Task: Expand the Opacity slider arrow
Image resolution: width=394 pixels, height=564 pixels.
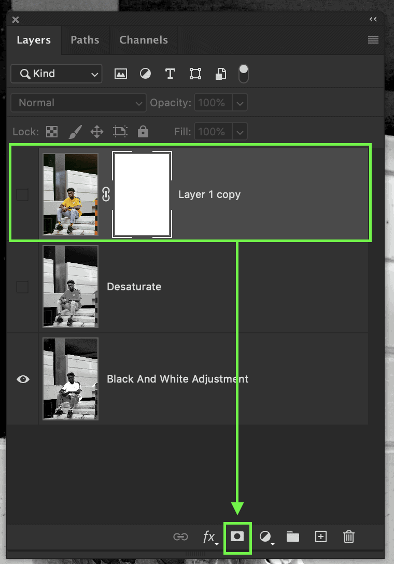Action: pos(240,103)
